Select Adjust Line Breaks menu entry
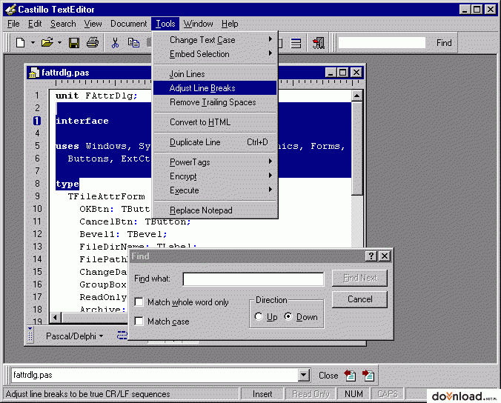Viewport: 501px width, 403px height. (x=216, y=88)
